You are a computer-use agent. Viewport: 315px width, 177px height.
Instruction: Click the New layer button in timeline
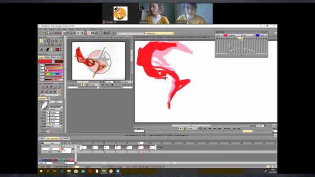[52, 143]
